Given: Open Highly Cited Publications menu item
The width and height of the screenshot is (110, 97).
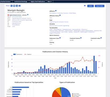Looking at the screenshot, I should (x=38, y=2).
